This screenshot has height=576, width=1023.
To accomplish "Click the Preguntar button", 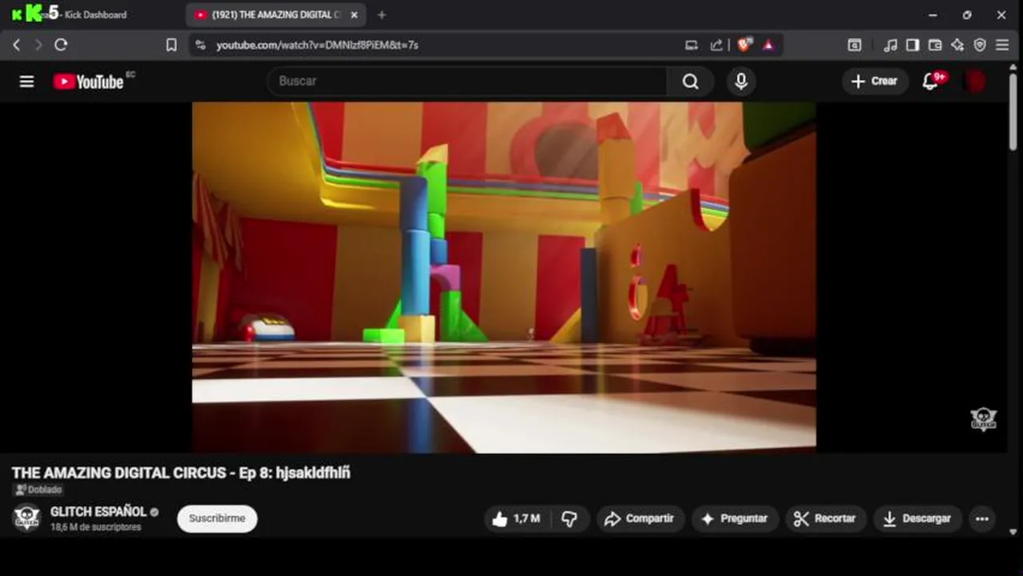I will 734,518.
